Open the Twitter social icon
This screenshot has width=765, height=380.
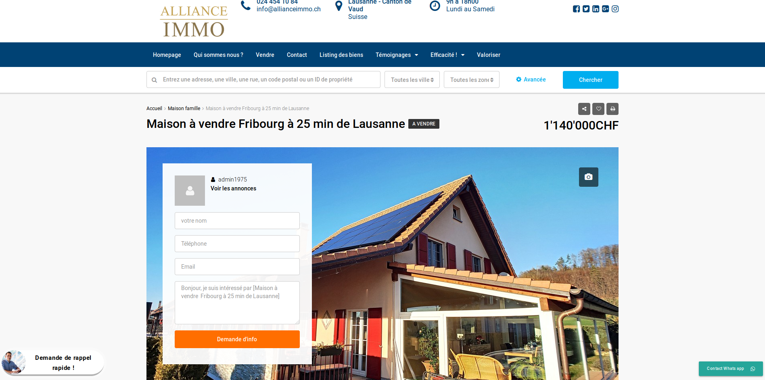pos(586,9)
